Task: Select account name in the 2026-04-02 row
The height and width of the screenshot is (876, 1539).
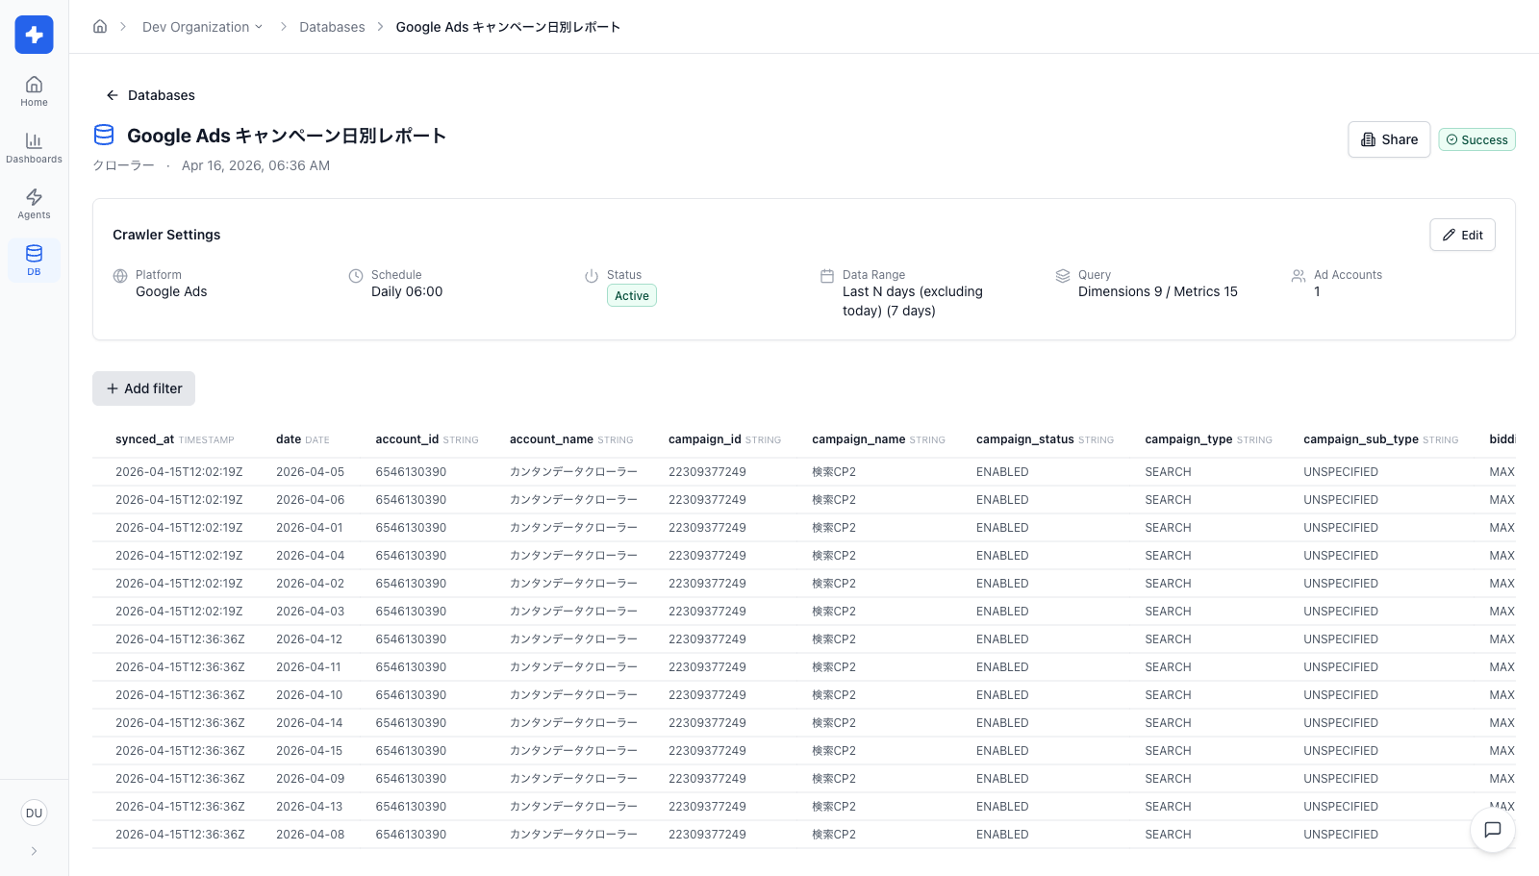Action: [573, 584]
